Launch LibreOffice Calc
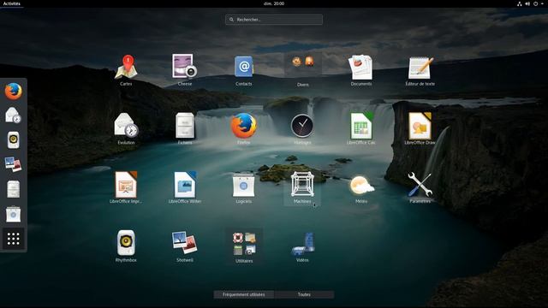548x308 pixels. pyautogui.click(x=361, y=128)
